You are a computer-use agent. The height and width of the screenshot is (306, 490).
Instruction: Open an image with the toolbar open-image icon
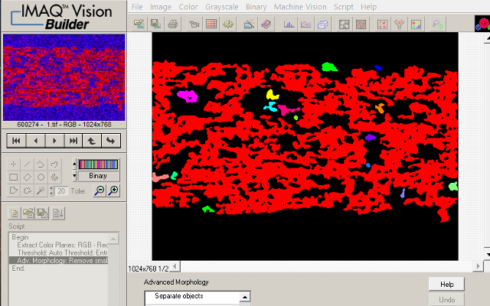tap(139, 24)
